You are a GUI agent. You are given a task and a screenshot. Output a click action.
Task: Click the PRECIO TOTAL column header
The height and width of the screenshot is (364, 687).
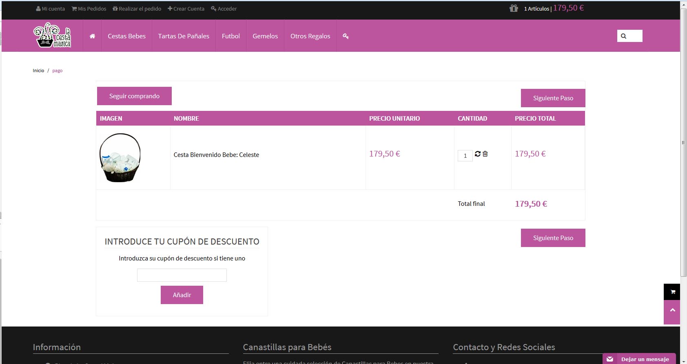pyautogui.click(x=535, y=119)
